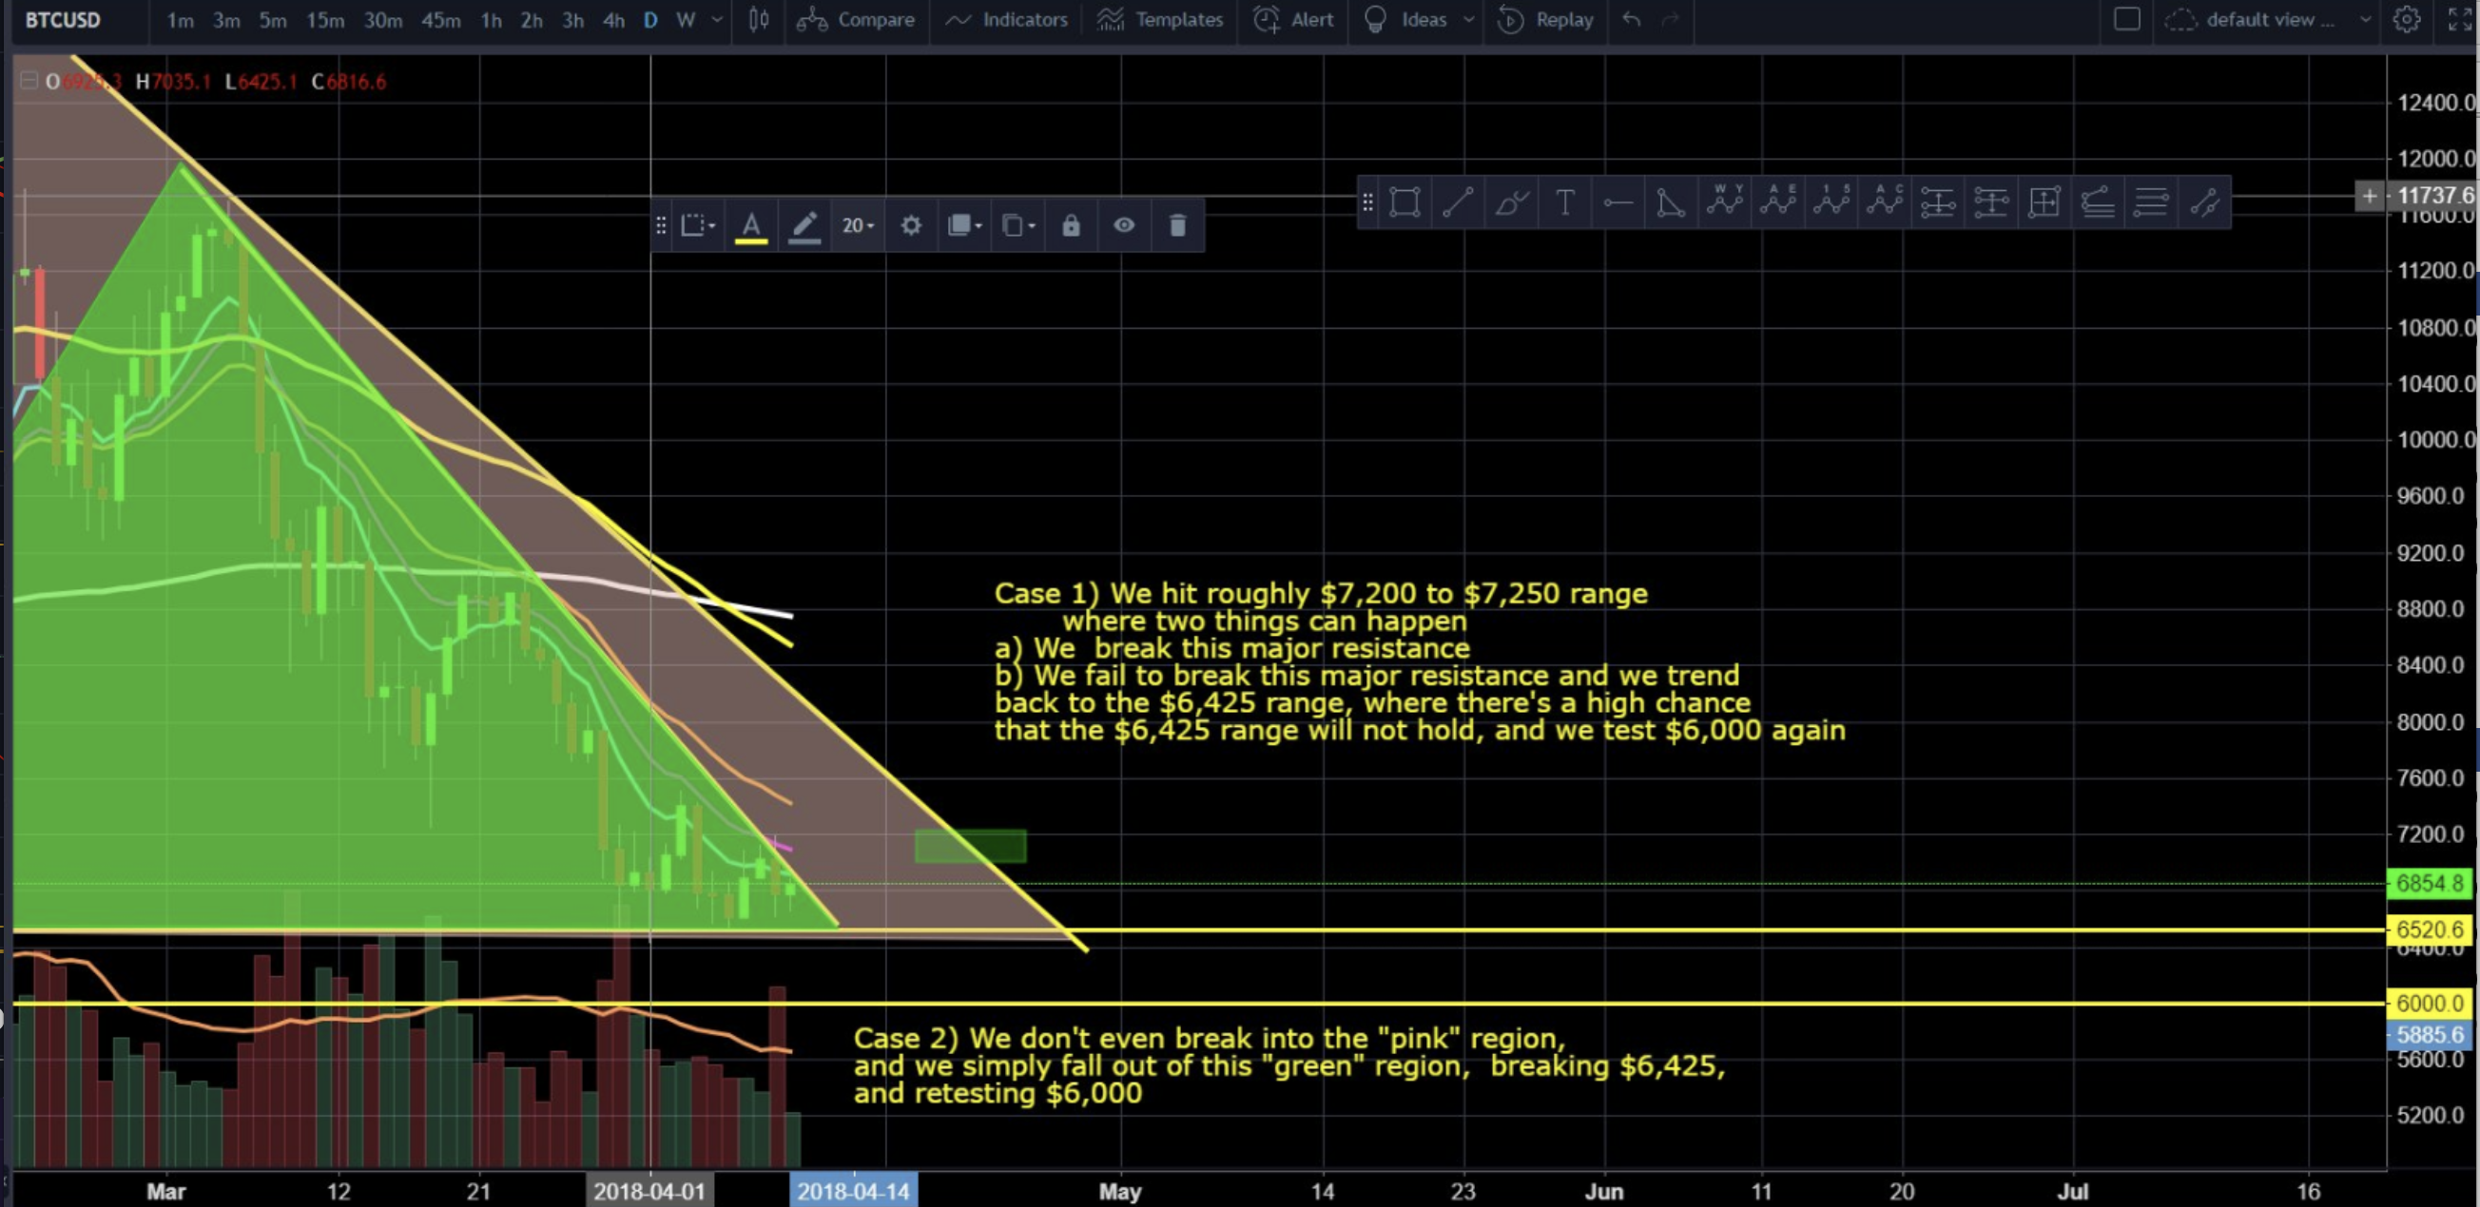Click the Redo arrow in top toolbar
Screen dimensions: 2480x1207
[x=1672, y=19]
